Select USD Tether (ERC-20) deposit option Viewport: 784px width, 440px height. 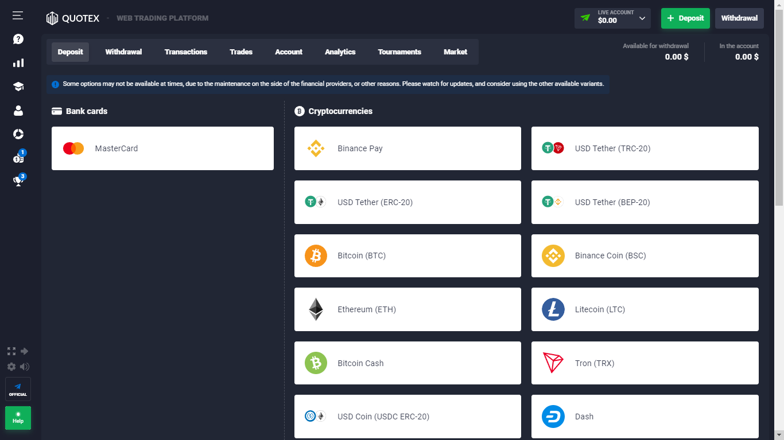coord(407,202)
